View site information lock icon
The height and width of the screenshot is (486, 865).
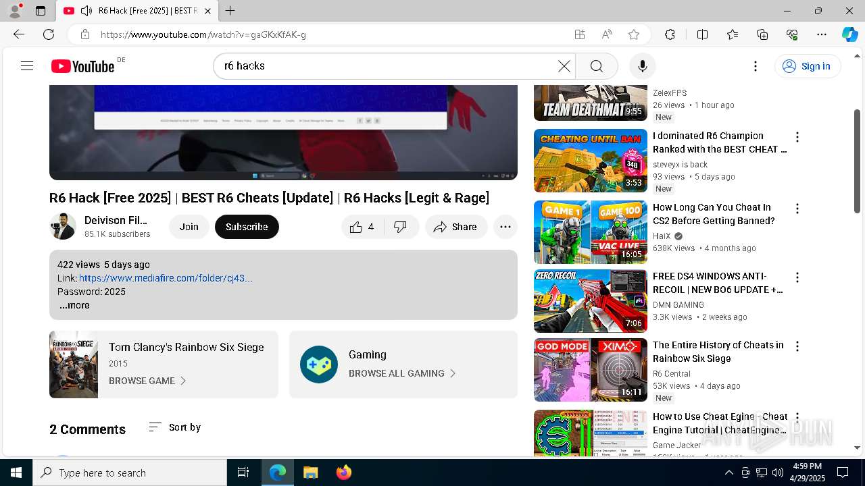point(84,34)
